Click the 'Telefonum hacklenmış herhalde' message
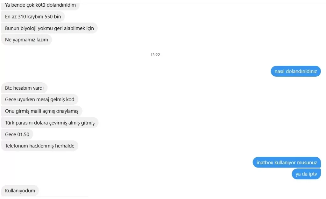The height and width of the screenshot is (199, 326). (x=39, y=146)
